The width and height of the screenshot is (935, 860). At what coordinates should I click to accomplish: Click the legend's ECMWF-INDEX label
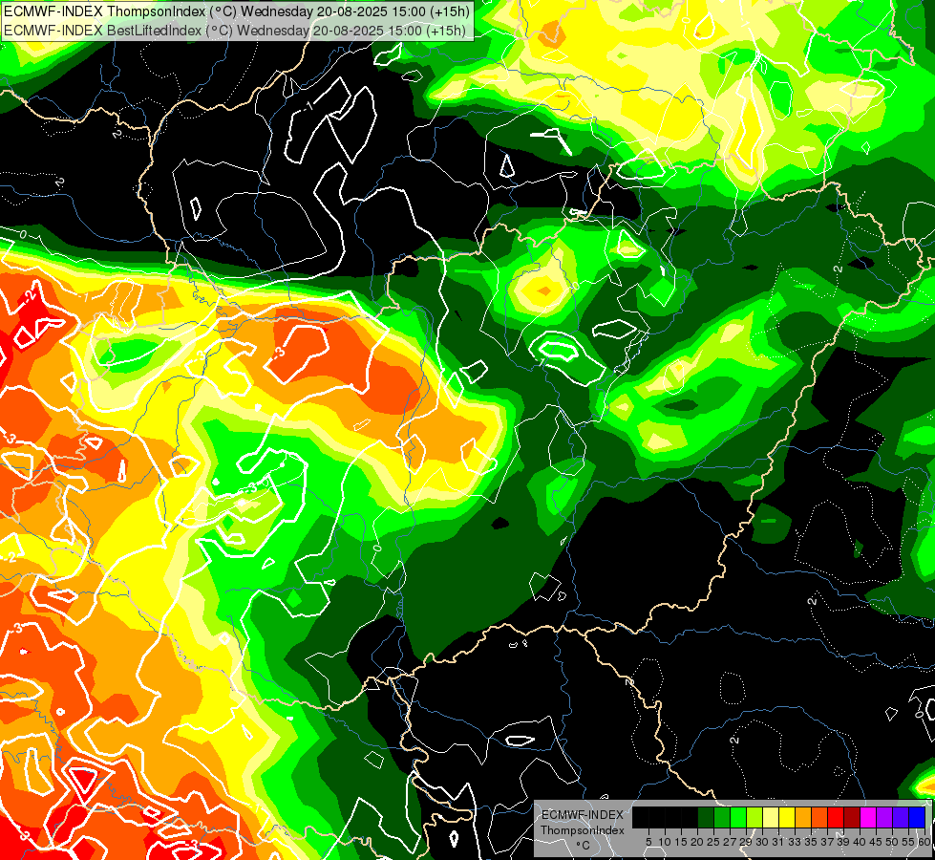pos(583,815)
